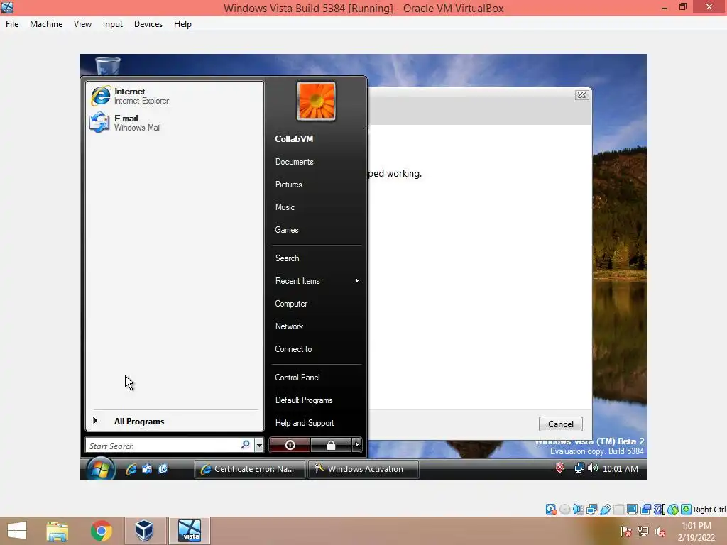Open VirtualBox Manager on host taskbar

(145, 531)
